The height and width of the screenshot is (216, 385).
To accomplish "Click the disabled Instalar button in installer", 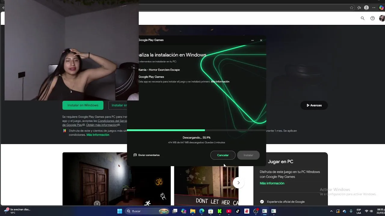I will (x=248, y=155).
